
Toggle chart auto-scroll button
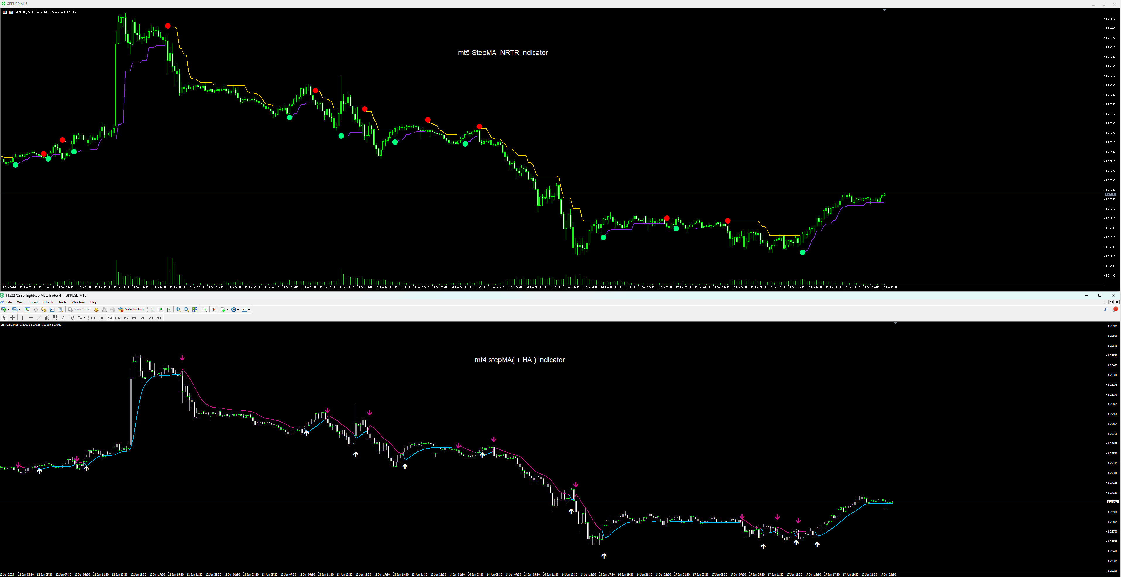pos(205,310)
